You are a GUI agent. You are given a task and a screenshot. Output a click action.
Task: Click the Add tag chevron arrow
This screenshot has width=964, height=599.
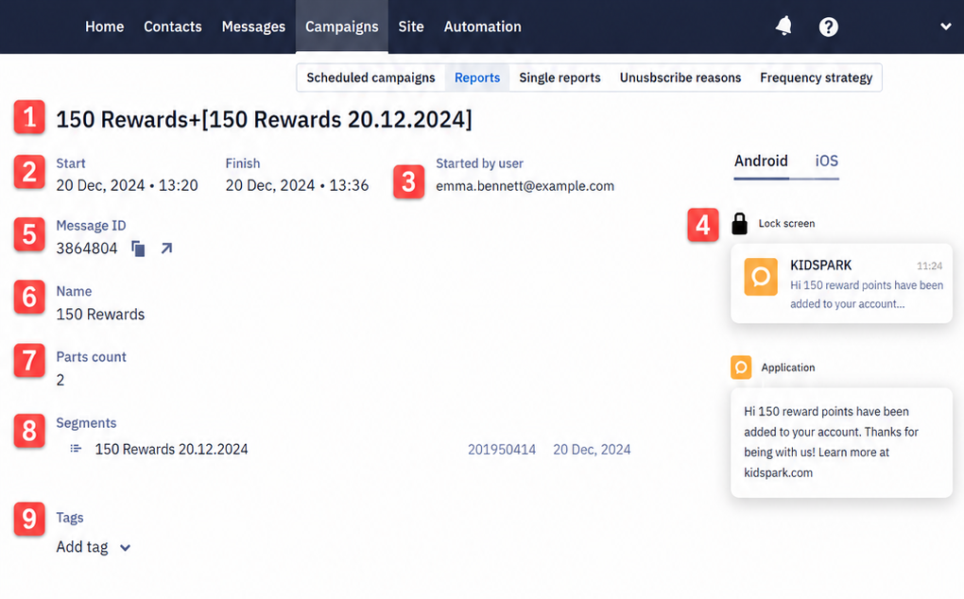pyautogui.click(x=125, y=547)
